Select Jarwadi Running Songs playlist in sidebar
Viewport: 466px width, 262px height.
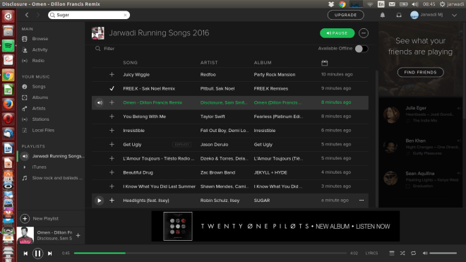click(x=58, y=156)
